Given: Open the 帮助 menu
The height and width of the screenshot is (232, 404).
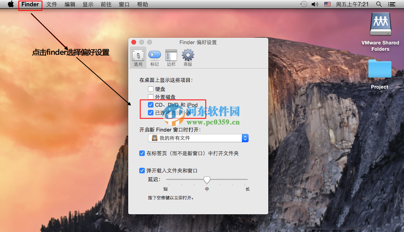Looking at the screenshot, I should [x=142, y=4].
